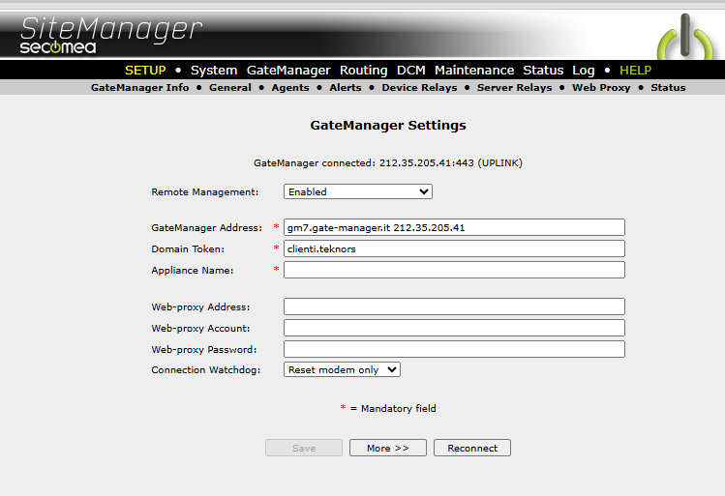Image resolution: width=725 pixels, height=496 pixels.
Task: Open the System menu
Action: (214, 71)
